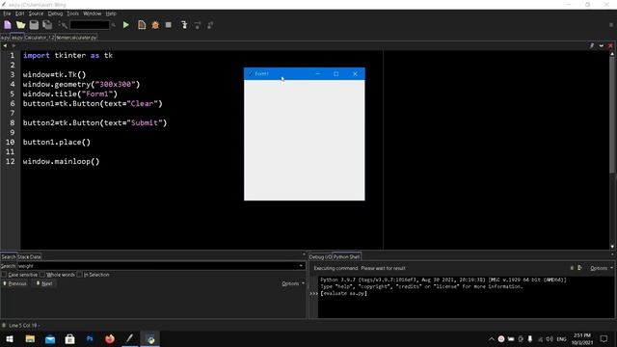Toggle the Case sensitive checkbox
Viewport: 617px width, 347px height.
pyautogui.click(x=4, y=275)
